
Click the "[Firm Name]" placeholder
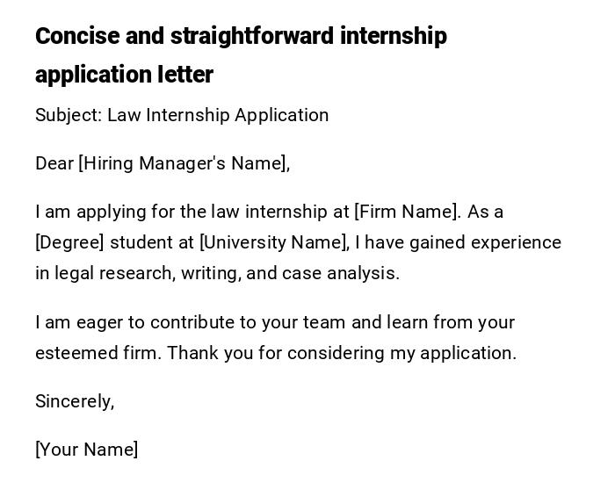pos(407,212)
